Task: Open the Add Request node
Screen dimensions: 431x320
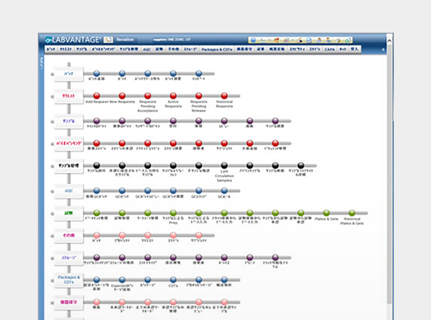Action: 96,96
